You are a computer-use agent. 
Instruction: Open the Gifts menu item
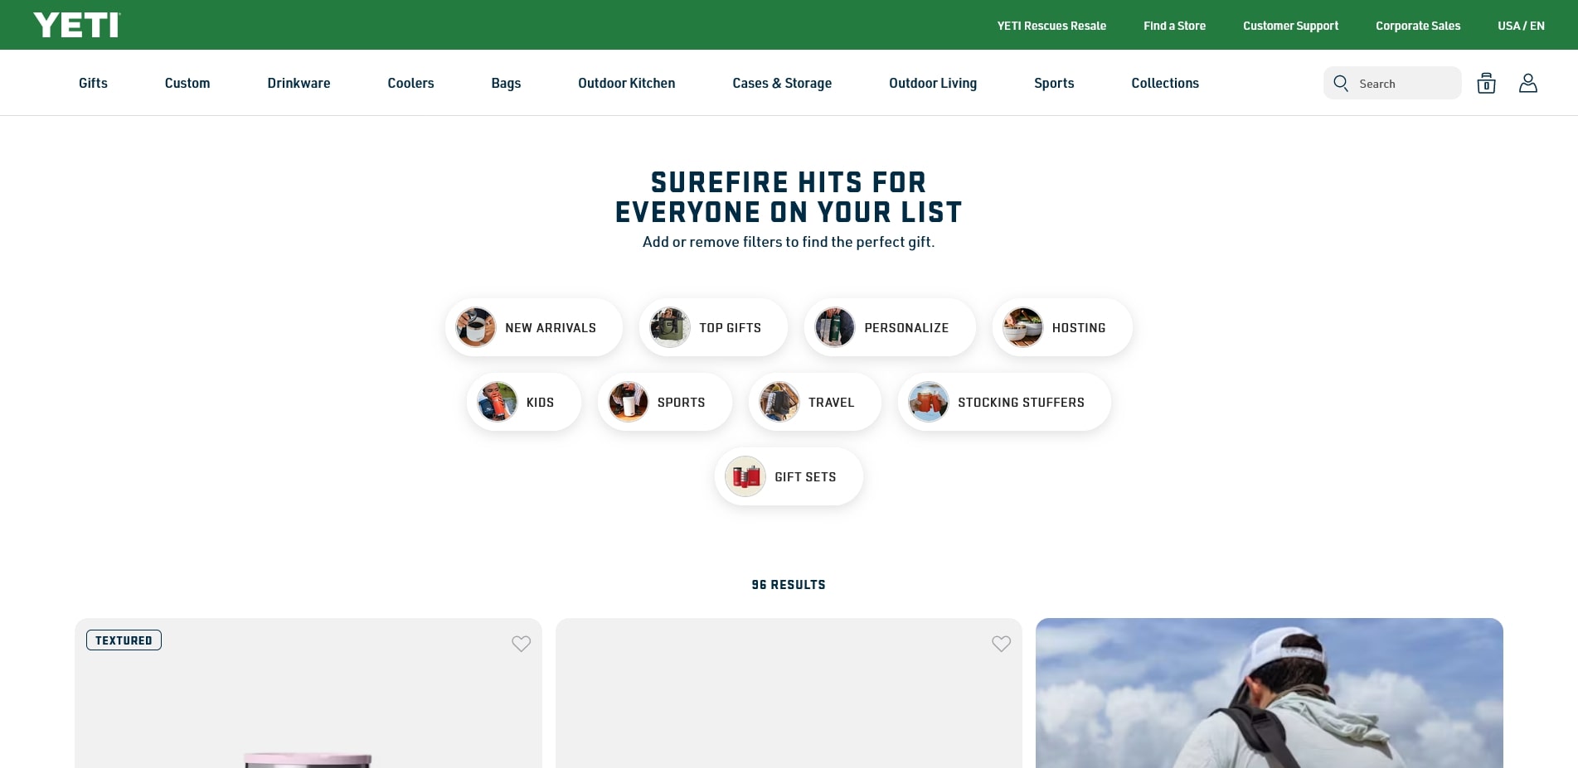(x=93, y=83)
